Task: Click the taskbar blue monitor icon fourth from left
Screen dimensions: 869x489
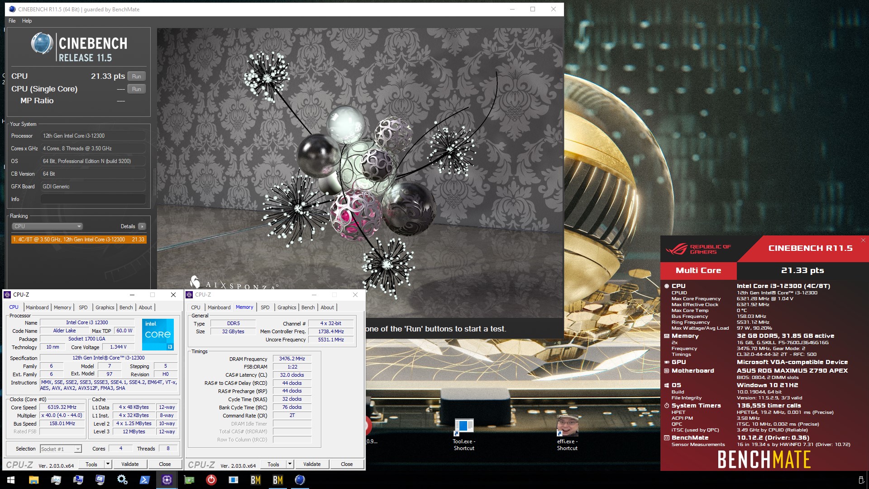Action: [100, 480]
